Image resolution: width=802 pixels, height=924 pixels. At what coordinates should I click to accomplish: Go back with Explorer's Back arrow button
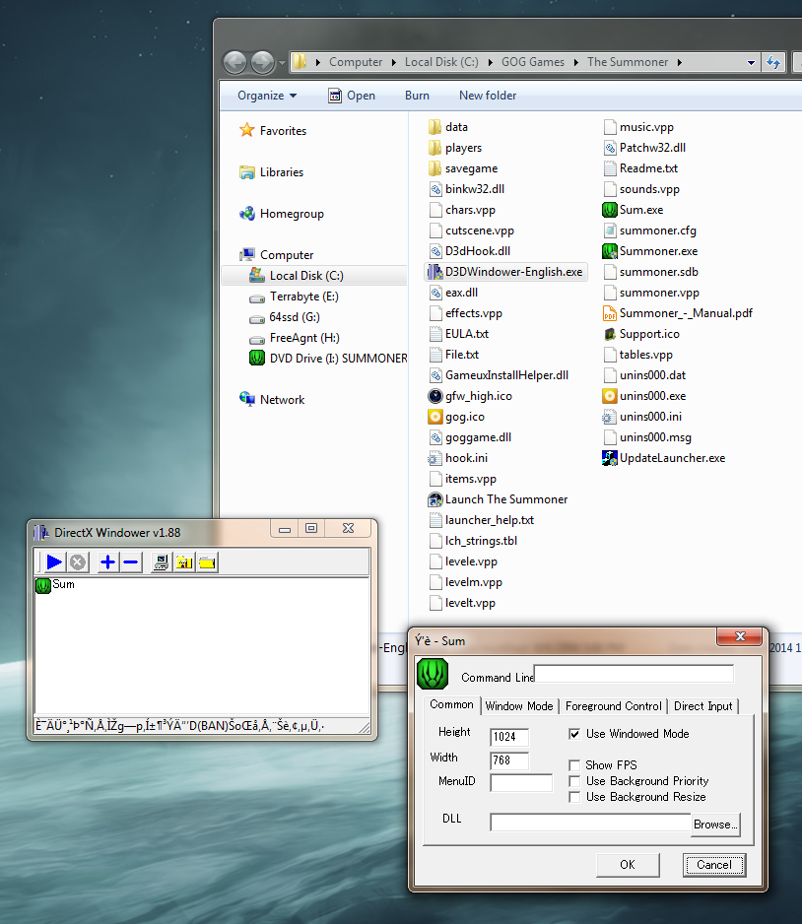[x=235, y=62]
